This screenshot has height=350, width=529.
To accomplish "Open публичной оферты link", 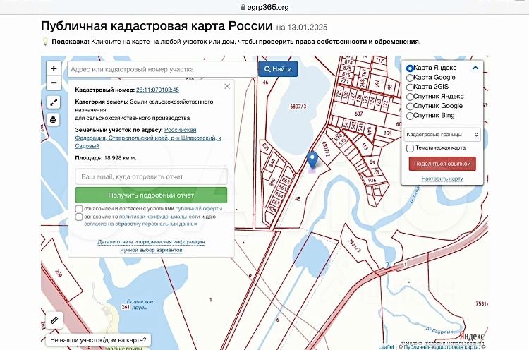I will 199,209.
